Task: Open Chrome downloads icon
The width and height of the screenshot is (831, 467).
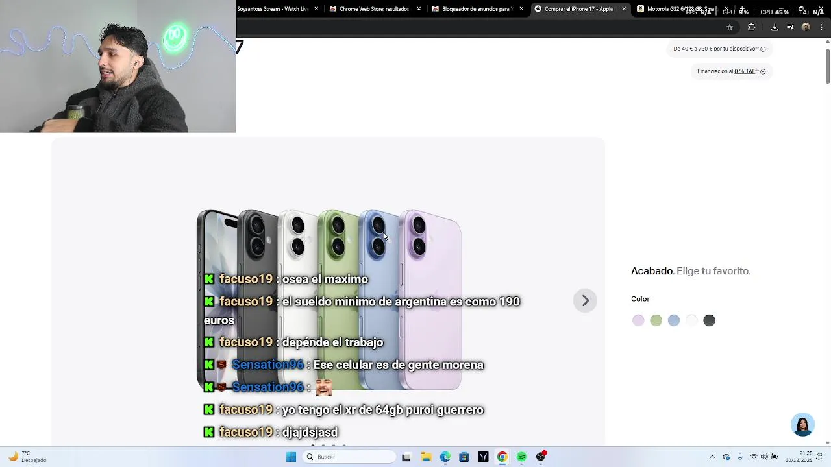Action: point(775,27)
